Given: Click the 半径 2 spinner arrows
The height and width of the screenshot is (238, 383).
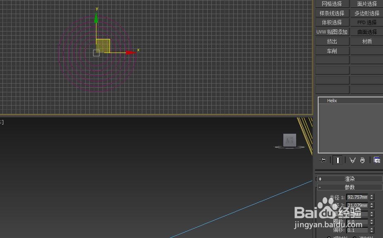Looking at the screenshot, I should click(372, 205).
